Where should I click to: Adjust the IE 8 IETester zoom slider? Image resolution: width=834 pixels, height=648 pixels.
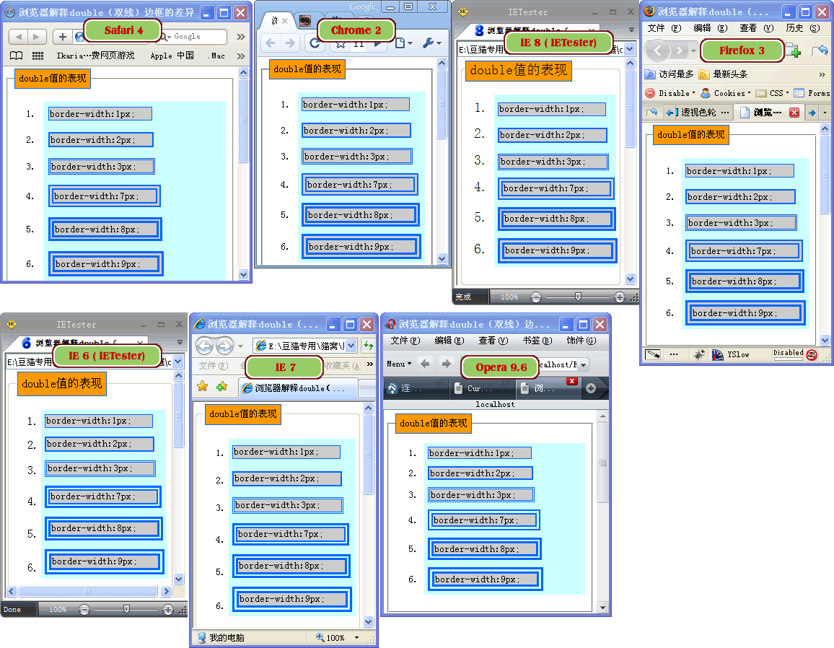[578, 297]
